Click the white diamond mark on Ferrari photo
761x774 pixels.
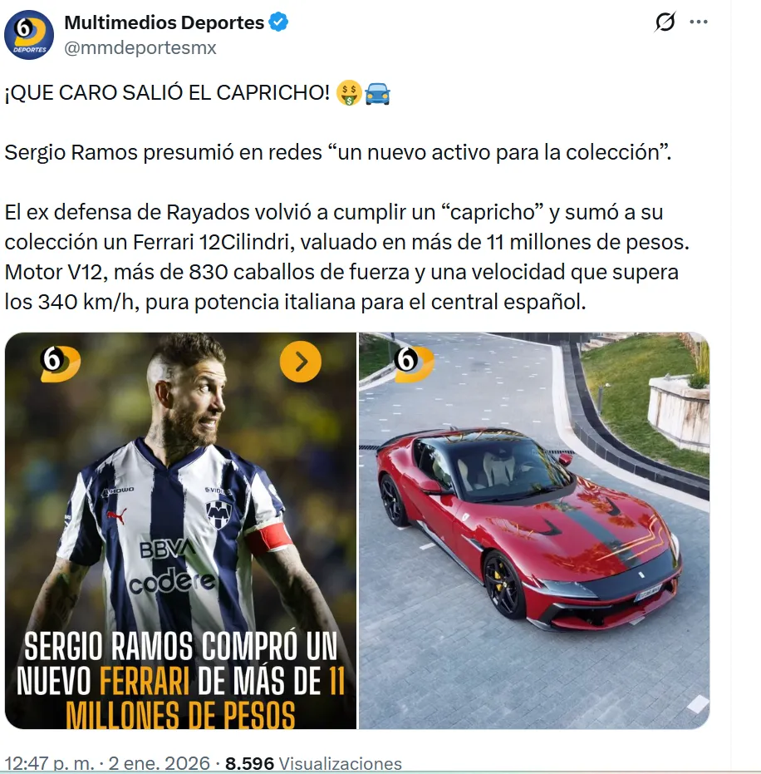[x=698, y=703]
